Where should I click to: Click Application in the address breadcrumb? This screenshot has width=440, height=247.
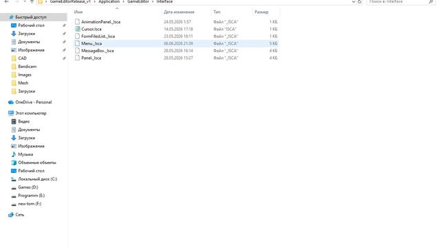click(x=109, y=1)
